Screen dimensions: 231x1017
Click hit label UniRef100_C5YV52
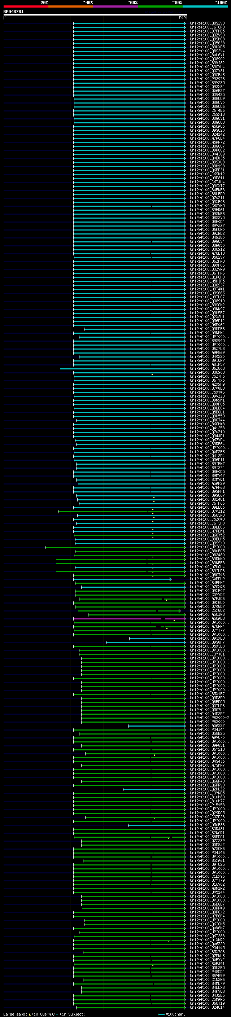(207, 595)
